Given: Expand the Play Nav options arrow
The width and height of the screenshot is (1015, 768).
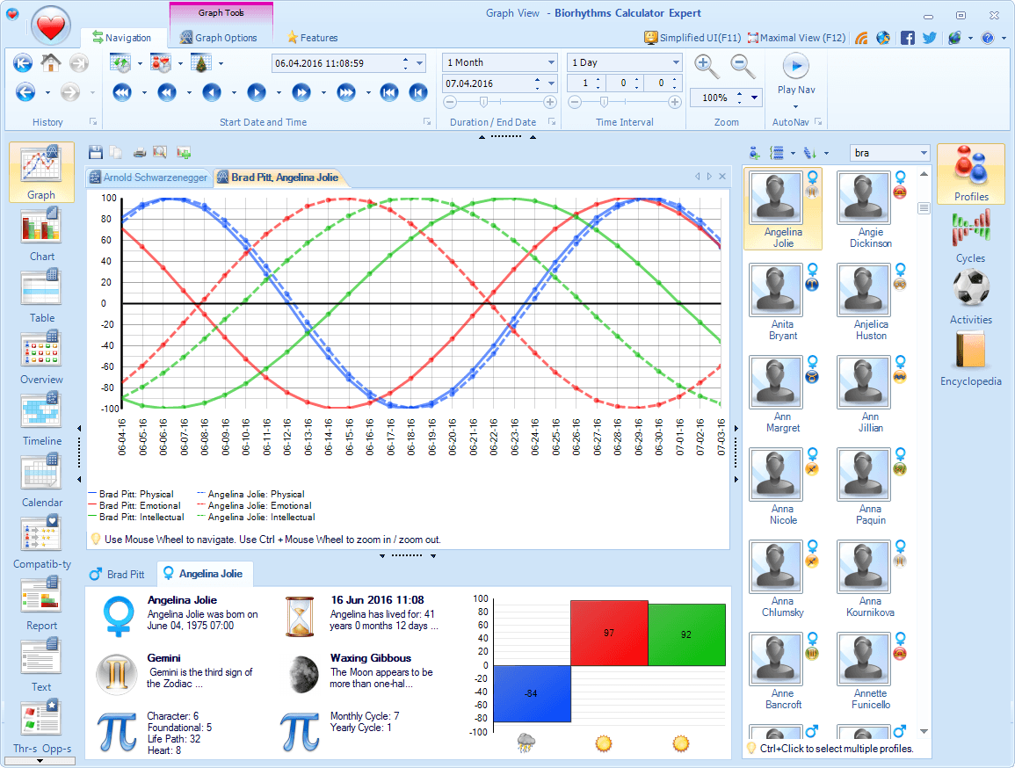Looking at the screenshot, I should click(x=795, y=106).
